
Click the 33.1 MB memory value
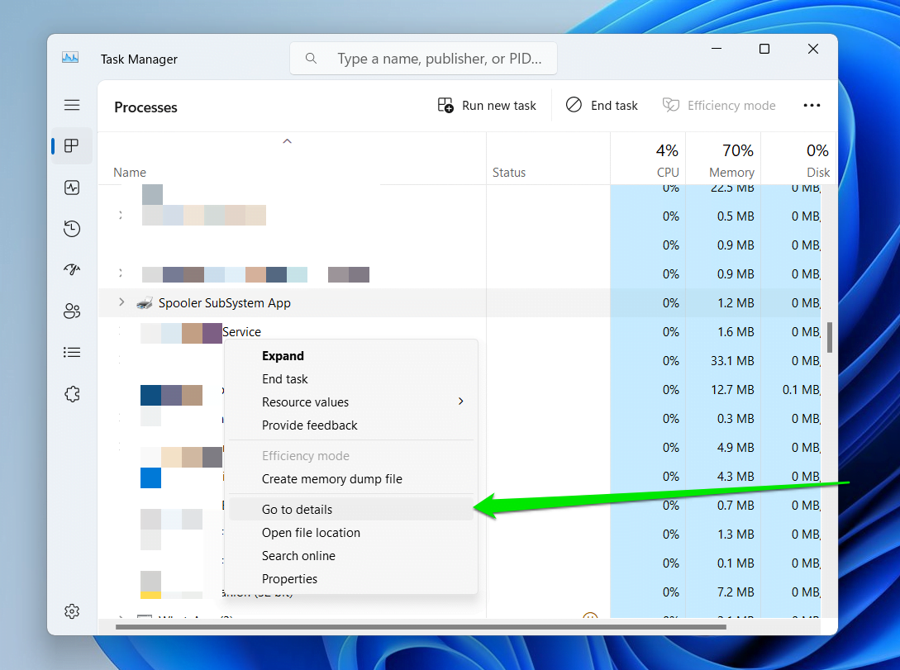pyautogui.click(x=732, y=361)
